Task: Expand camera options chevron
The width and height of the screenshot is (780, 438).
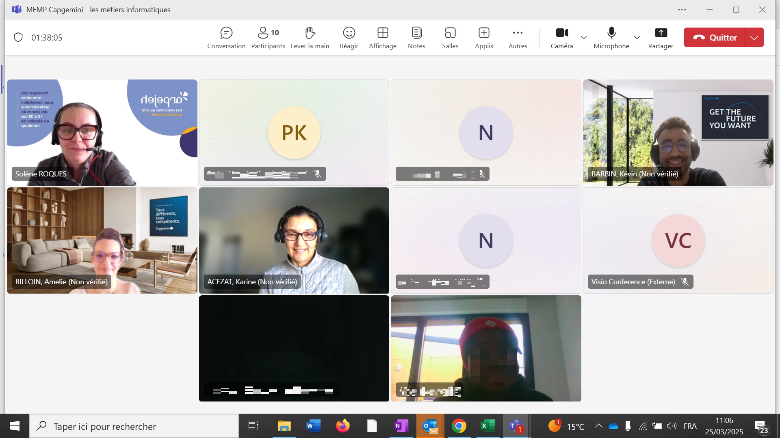Action: pyautogui.click(x=584, y=38)
